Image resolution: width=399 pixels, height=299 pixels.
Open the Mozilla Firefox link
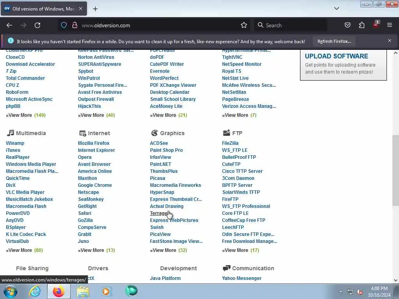pos(94,143)
